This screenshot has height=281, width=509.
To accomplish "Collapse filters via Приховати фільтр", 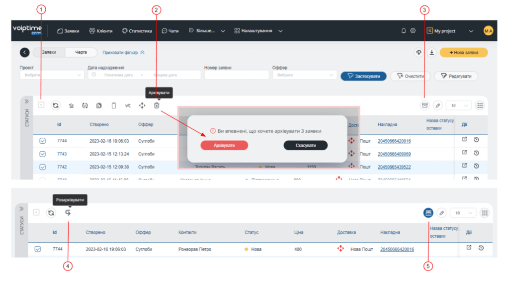I will tap(123, 52).
